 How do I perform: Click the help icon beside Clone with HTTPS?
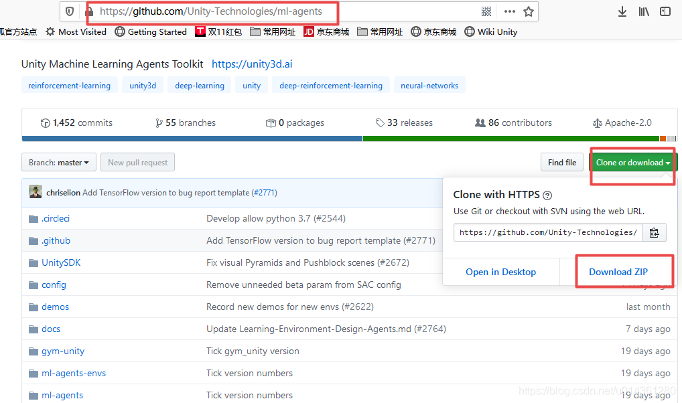[x=547, y=195]
